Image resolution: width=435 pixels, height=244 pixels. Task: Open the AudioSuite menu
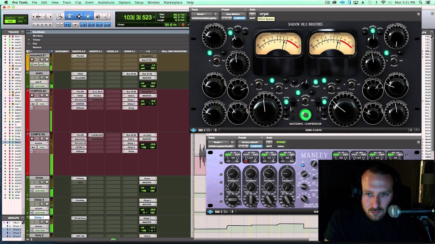(106, 2)
